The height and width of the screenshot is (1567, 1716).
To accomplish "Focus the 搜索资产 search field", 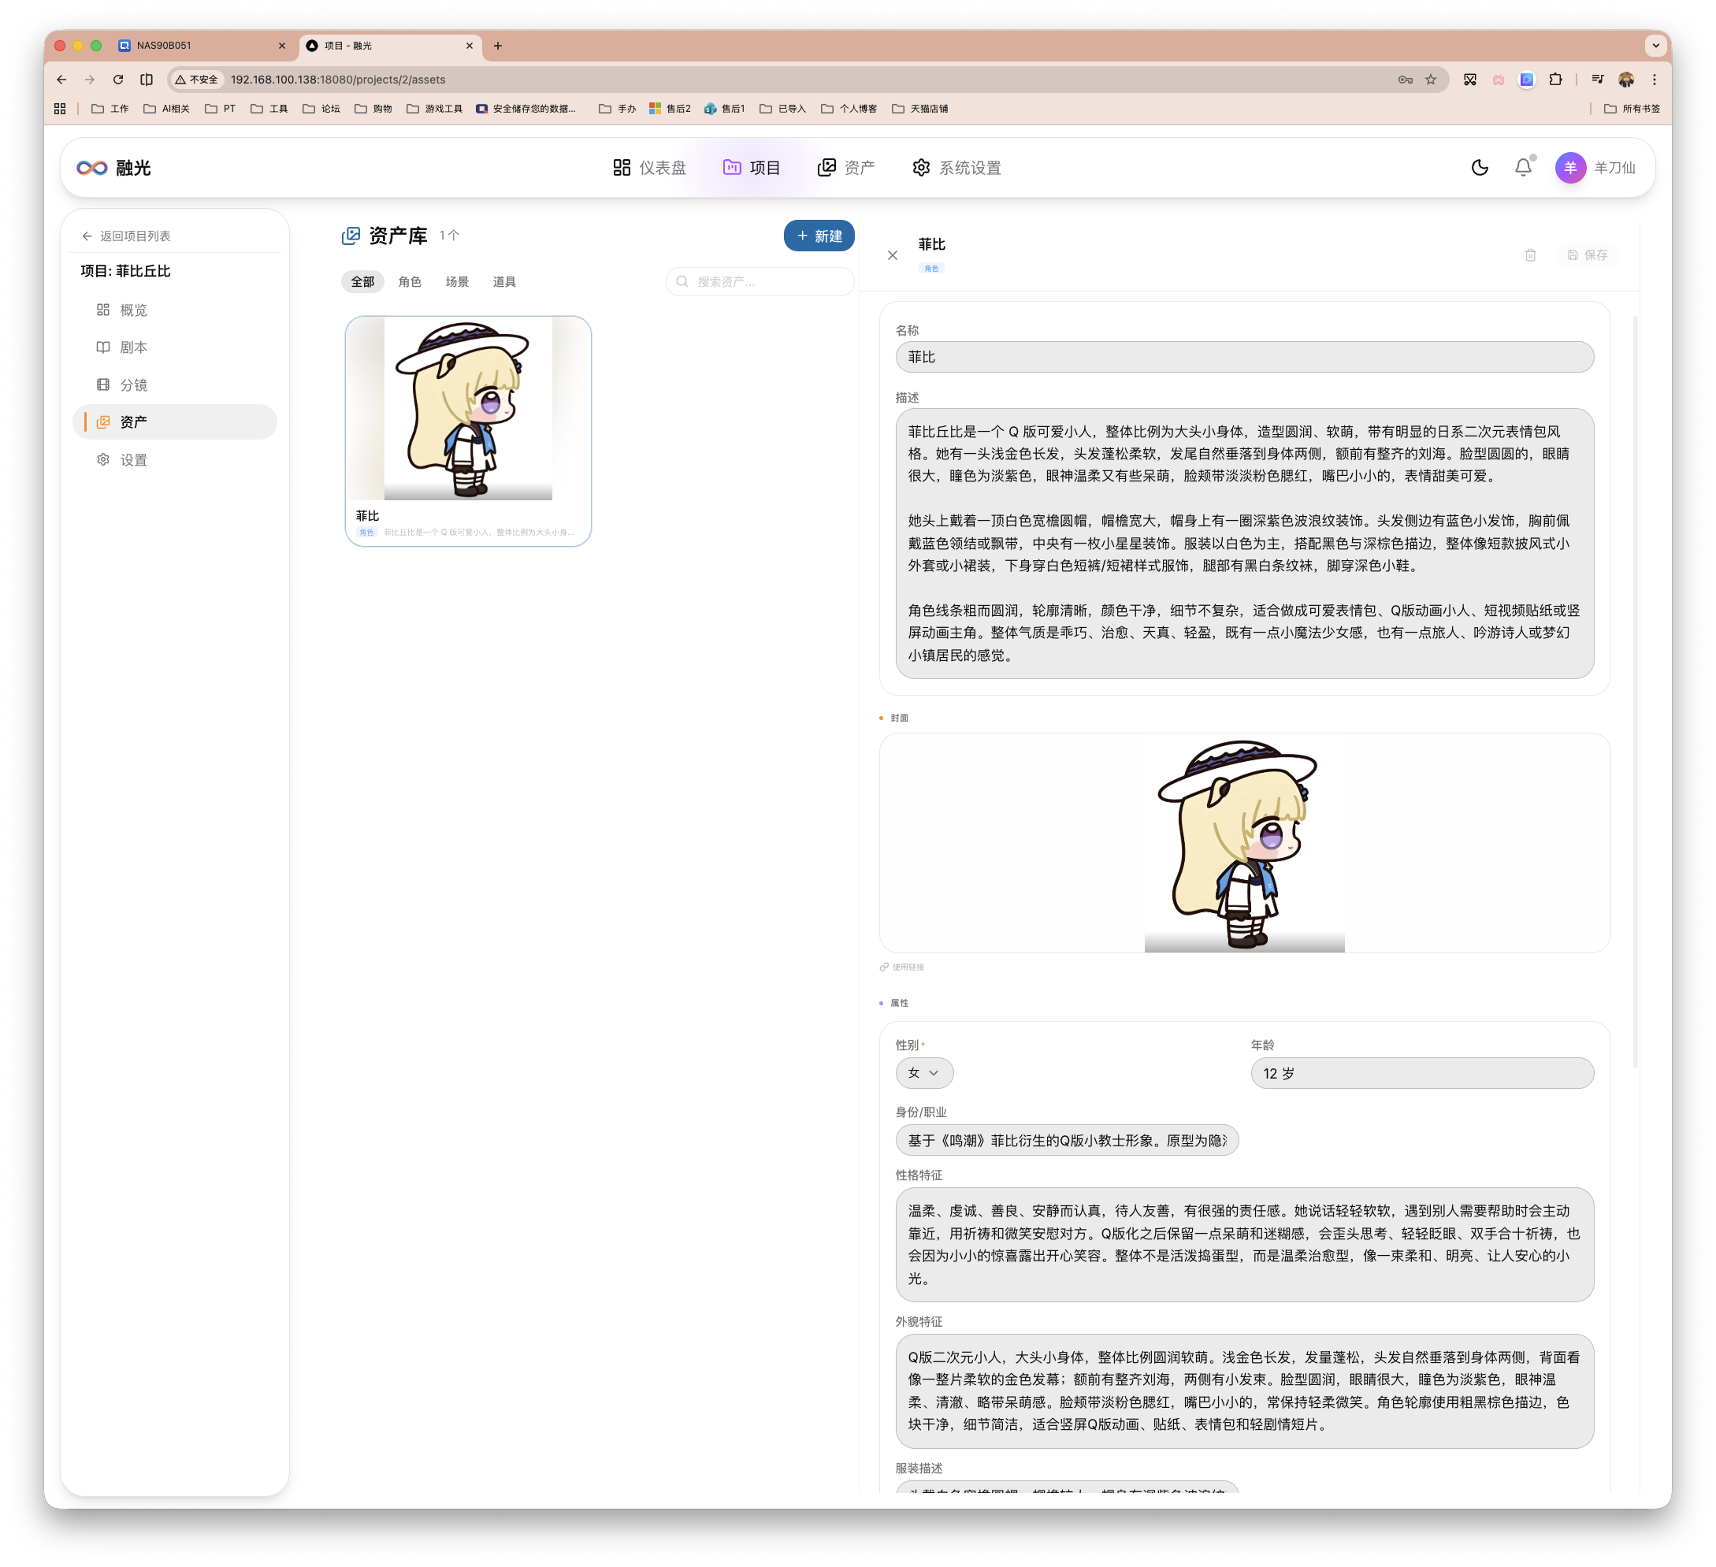I will click(x=760, y=282).
